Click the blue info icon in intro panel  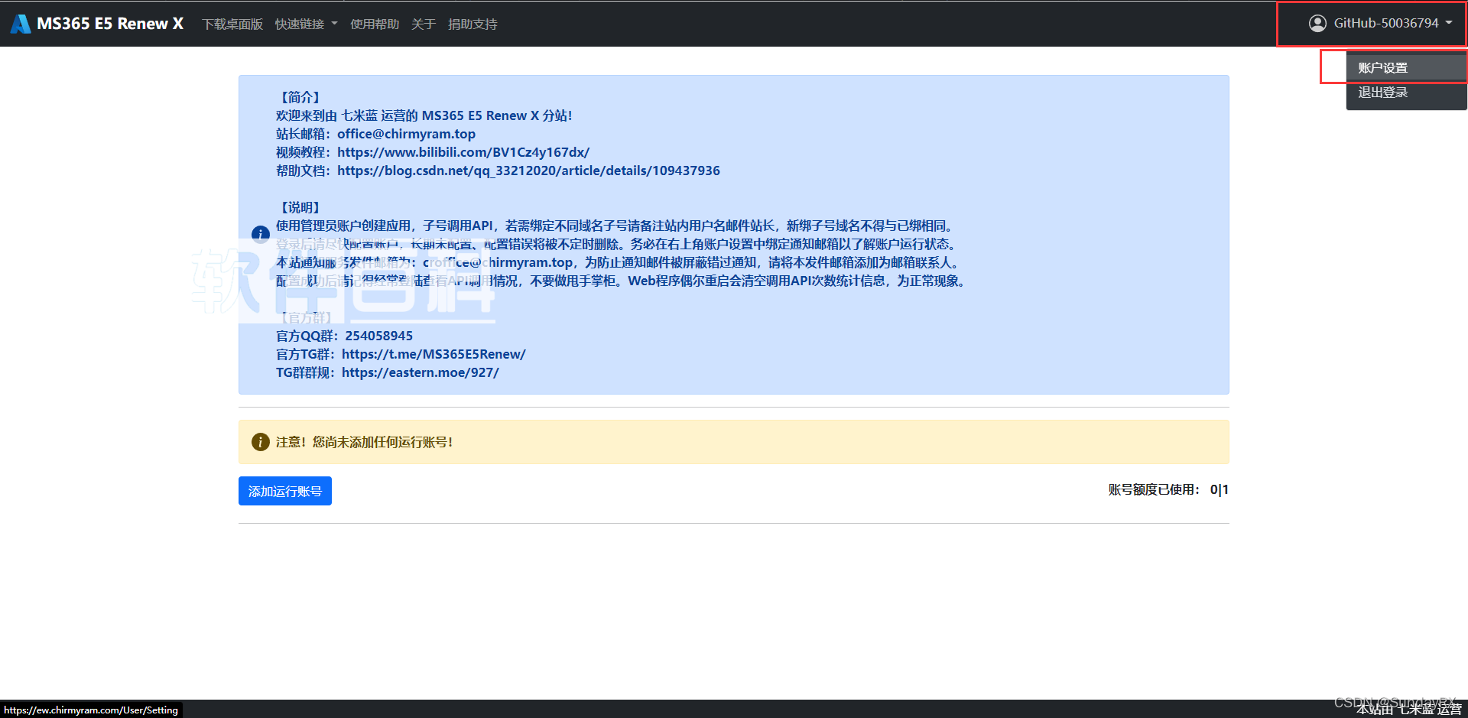pyautogui.click(x=260, y=234)
